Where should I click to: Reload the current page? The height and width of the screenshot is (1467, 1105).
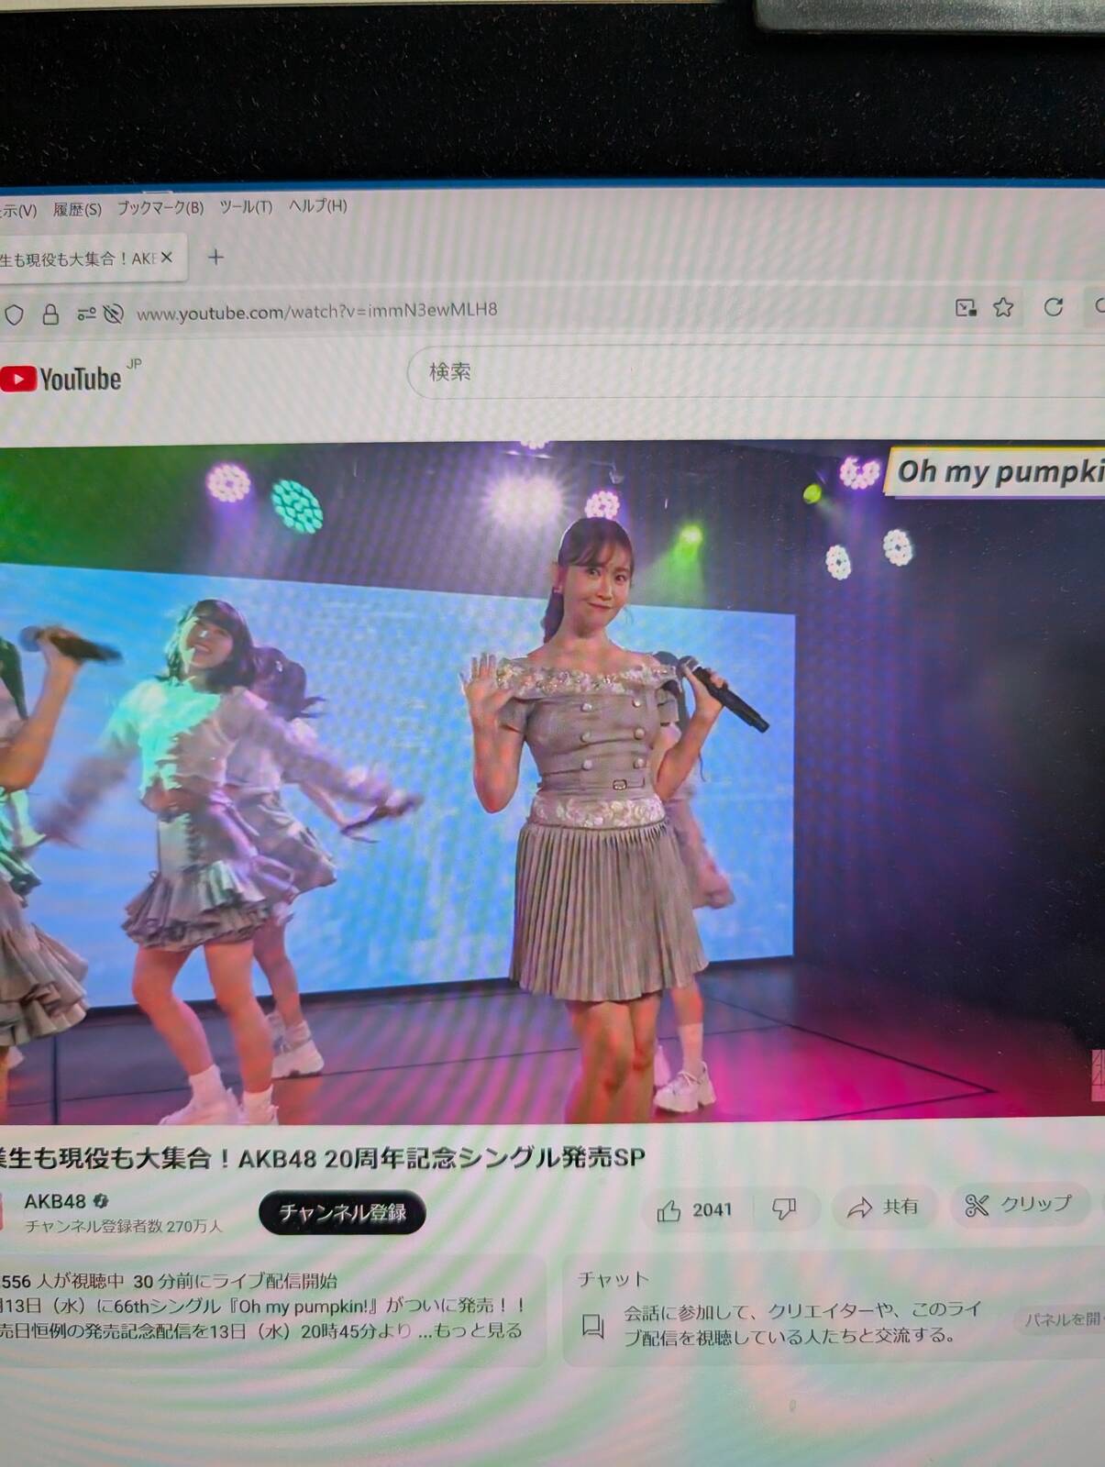pos(1054,306)
